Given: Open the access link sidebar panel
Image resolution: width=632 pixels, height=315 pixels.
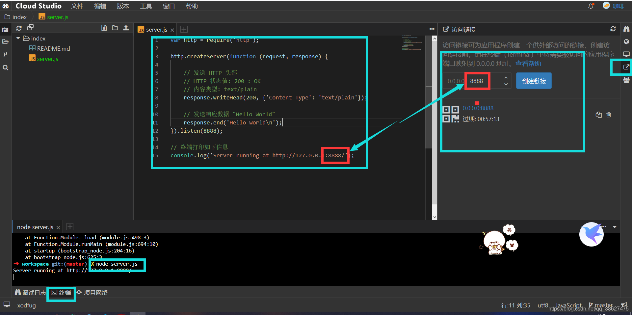Looking at the screenshot, I should pos(626,67).
